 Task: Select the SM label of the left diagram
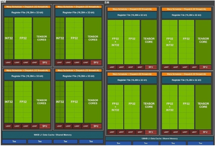point(3,2)
